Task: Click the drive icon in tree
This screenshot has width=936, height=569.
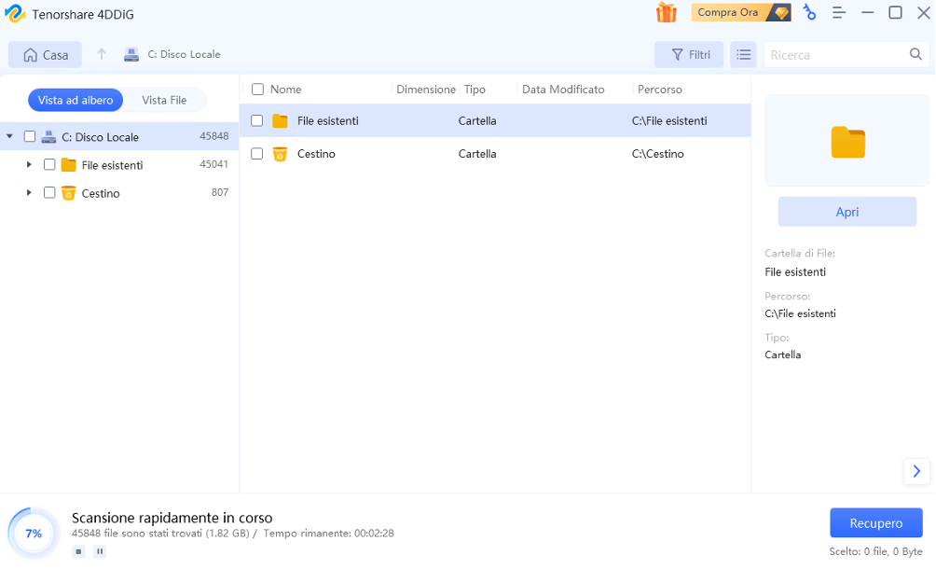Action: pyautogui.click(x=48, y=137)
